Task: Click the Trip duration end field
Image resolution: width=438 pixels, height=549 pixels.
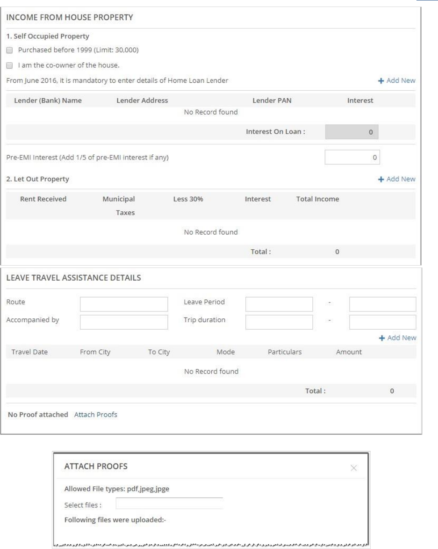Action: pos(382,322)
